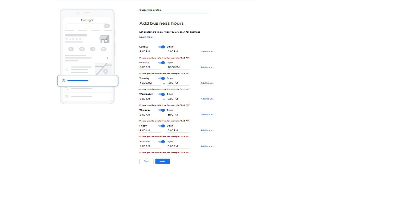Add hours for Wednesday

[x=207, y=99]
